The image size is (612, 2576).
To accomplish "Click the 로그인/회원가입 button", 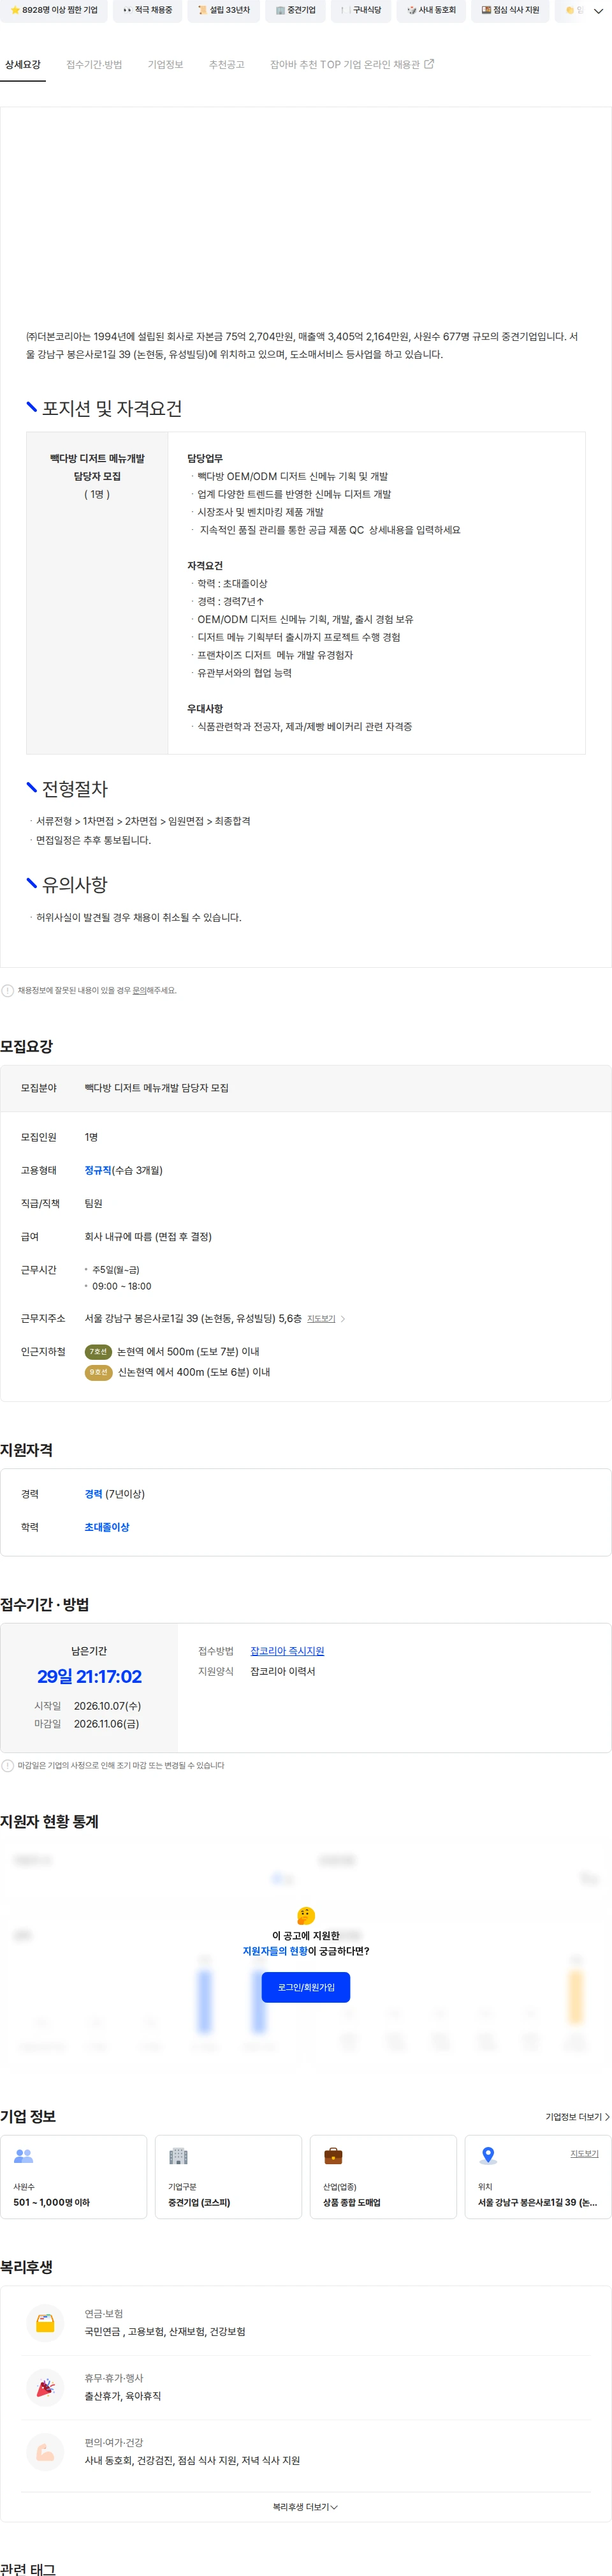I will pos(305,1987).
